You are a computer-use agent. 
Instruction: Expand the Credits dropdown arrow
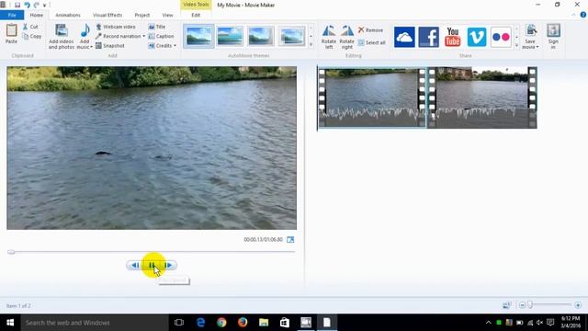pyautogui.click(x=175, y=46)
